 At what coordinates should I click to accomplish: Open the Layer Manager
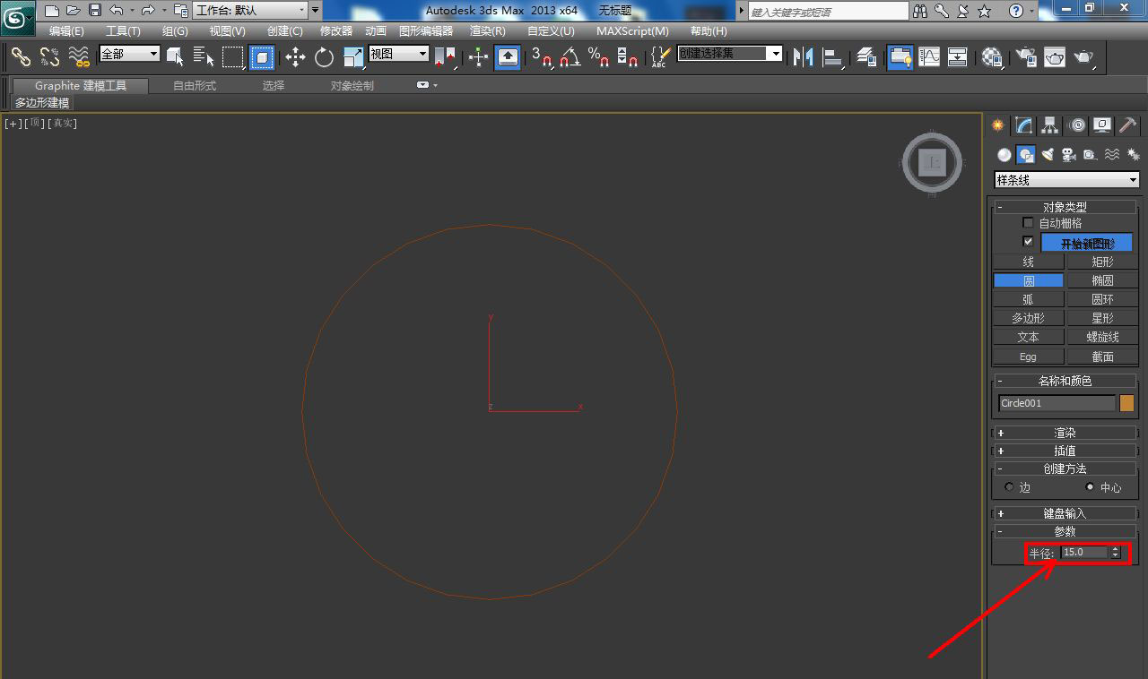click(866, 56)
